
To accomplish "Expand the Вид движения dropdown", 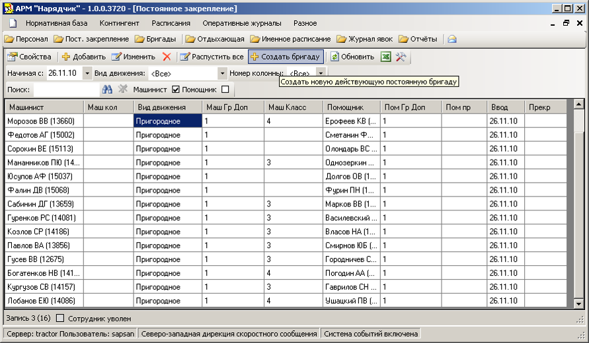I will [222, 73].
